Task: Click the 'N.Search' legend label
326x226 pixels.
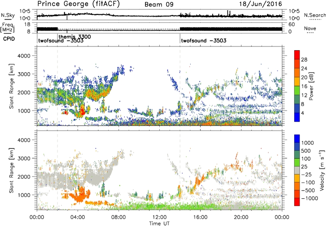Action: 315,15
